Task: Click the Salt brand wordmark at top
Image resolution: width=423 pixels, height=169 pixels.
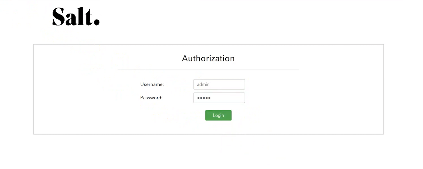Action: [x=76, y=17]
